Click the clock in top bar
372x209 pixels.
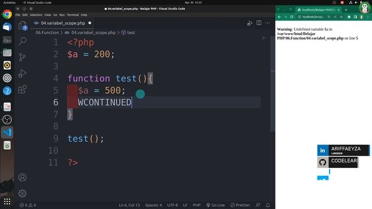pyautogui.click(x=193, y=2)
